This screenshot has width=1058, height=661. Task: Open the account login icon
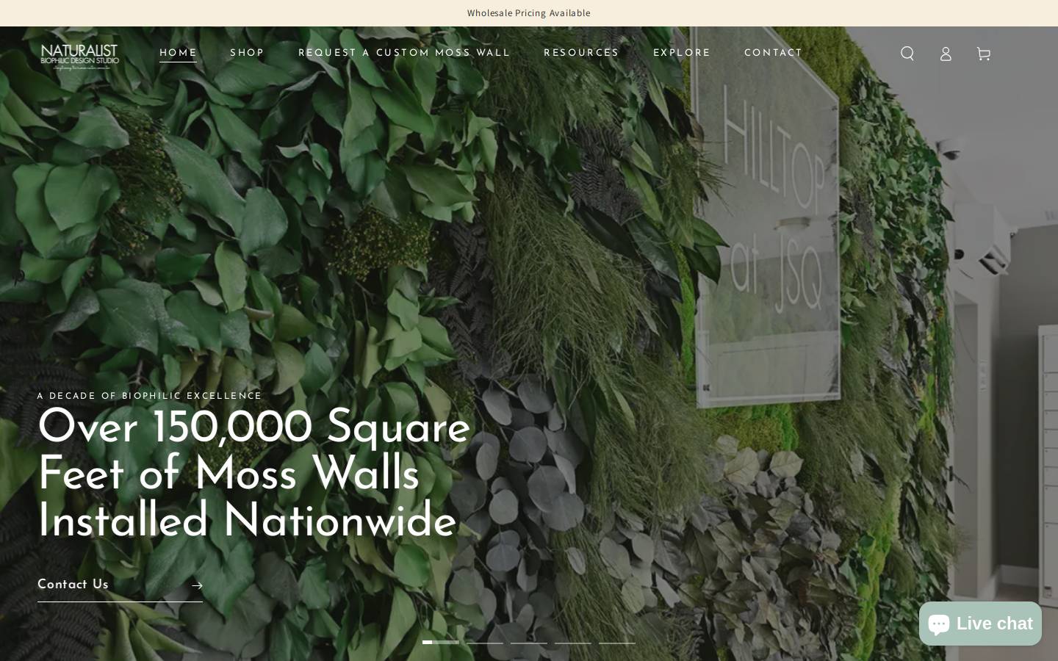[x=946, y=54]
